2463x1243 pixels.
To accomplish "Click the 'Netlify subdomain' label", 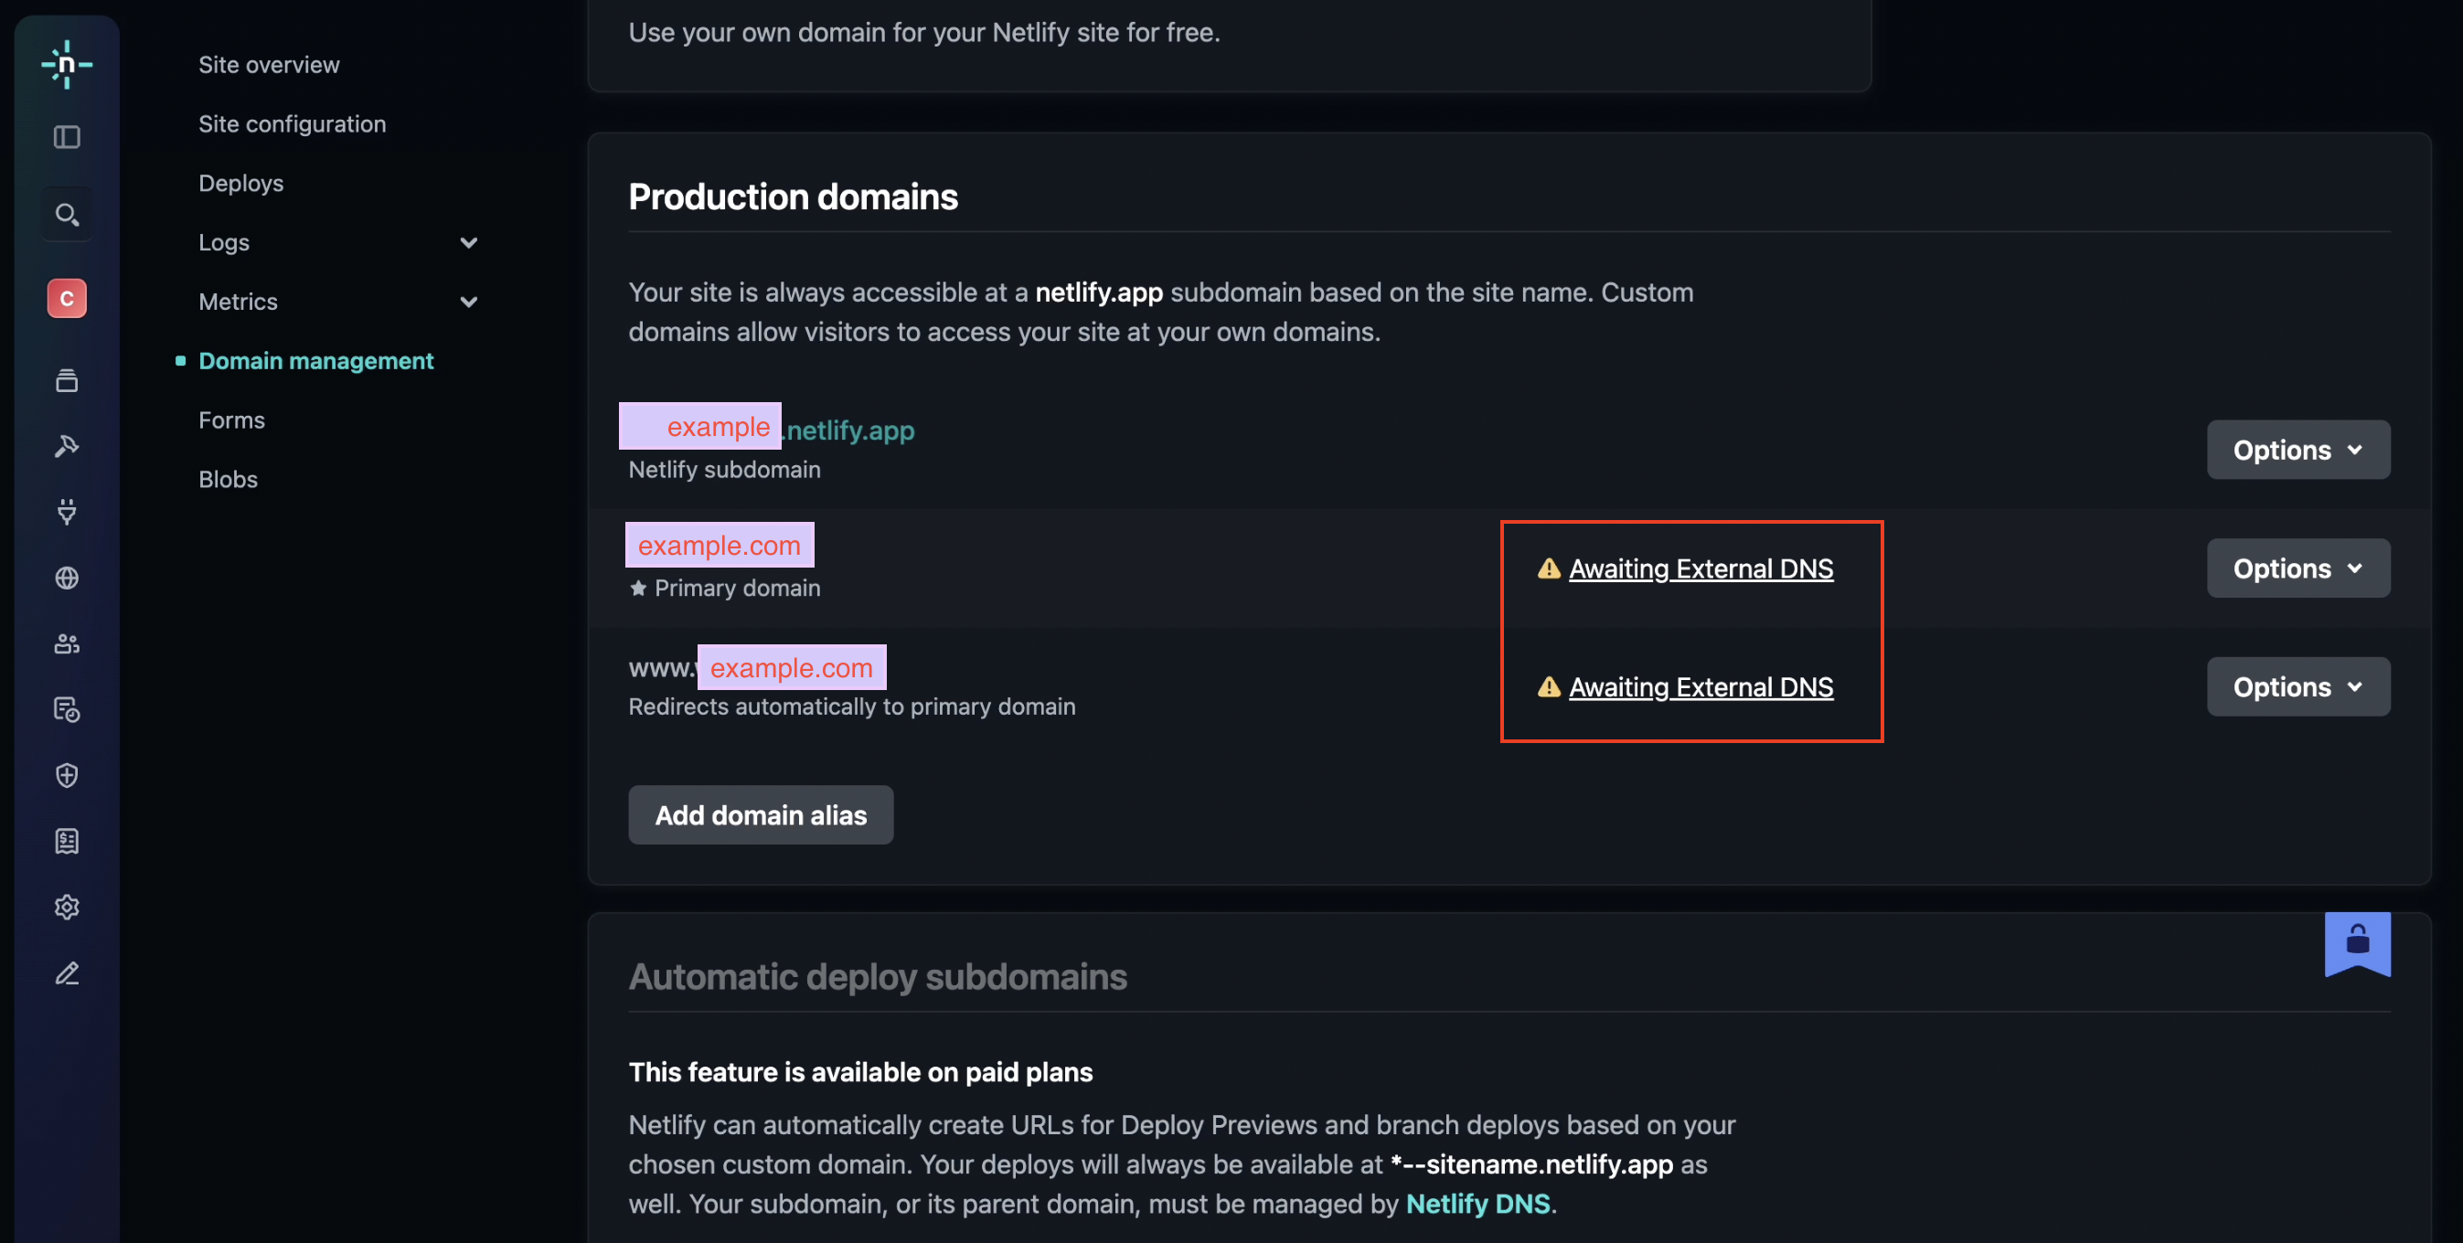I will [x=724, y=470].
